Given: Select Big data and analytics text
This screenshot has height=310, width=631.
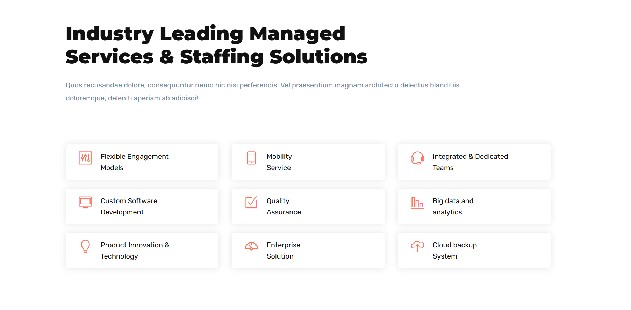Looking at the screenshot, I should pos(453,206).
